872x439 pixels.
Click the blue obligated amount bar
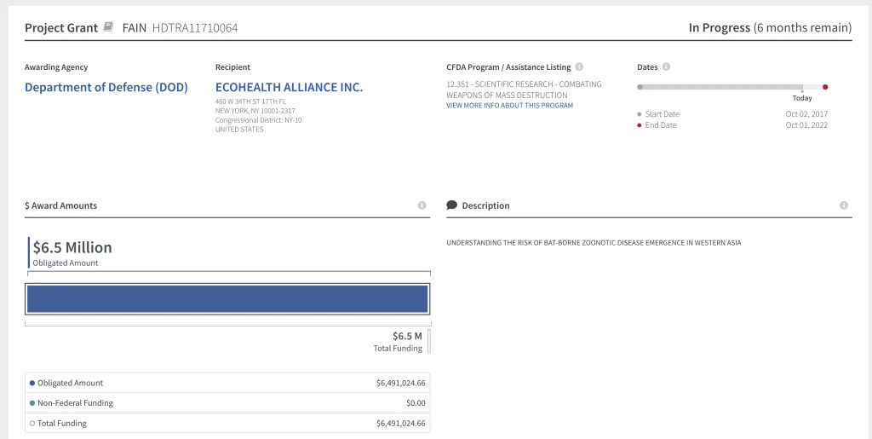[227, 299]
